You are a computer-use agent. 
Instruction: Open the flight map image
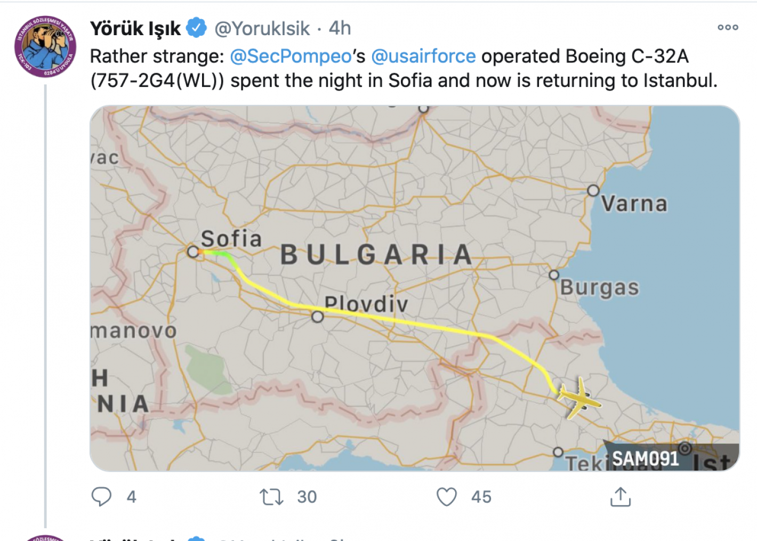(x=415, y=288)
